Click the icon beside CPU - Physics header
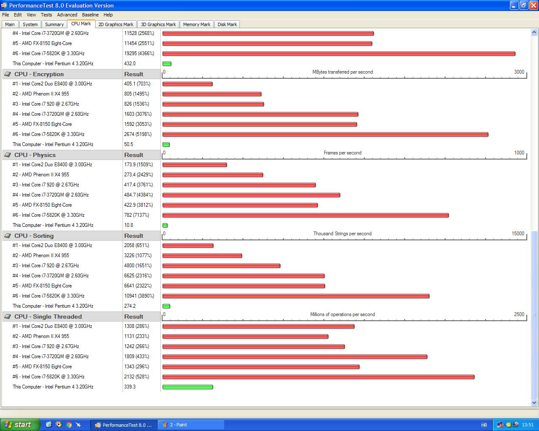The image size is (539, 431). point(8,155)
